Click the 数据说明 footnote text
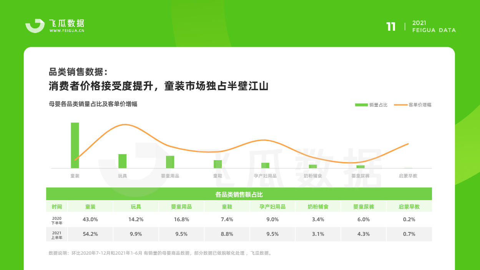The image size is (480, 270). coord(160,253)
